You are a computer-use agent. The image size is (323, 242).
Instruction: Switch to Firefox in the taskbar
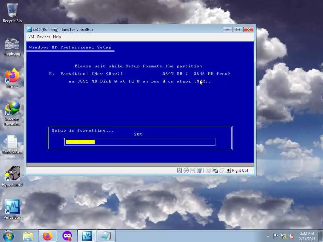tap(48, 236)
